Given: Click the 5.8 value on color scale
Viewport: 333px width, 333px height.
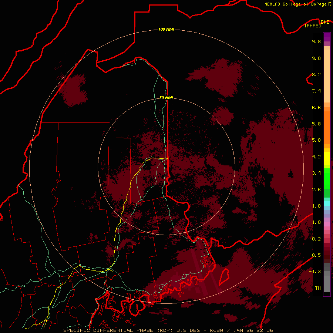Looking at the screenshot, I should click(x=316, y=124).
